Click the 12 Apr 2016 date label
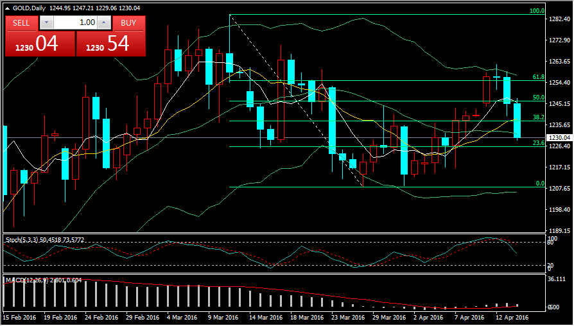This screenshot has width=574, height=326. [512, 317]
